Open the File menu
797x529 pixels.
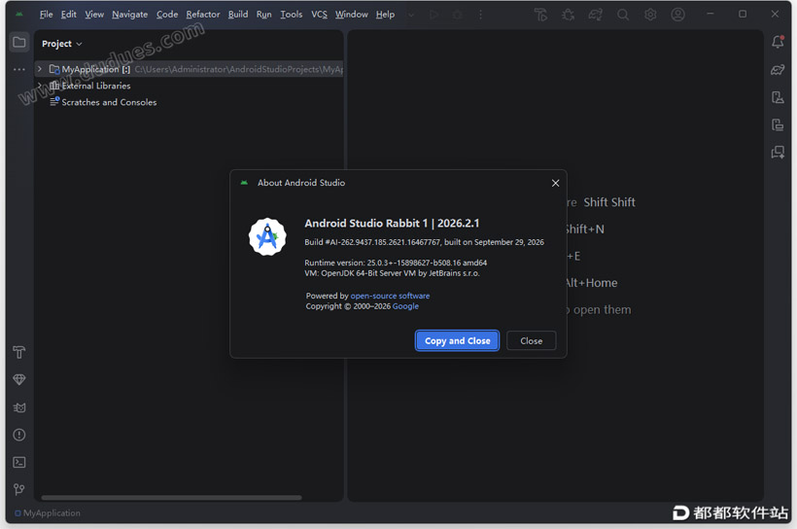click(x=46, y=15)
